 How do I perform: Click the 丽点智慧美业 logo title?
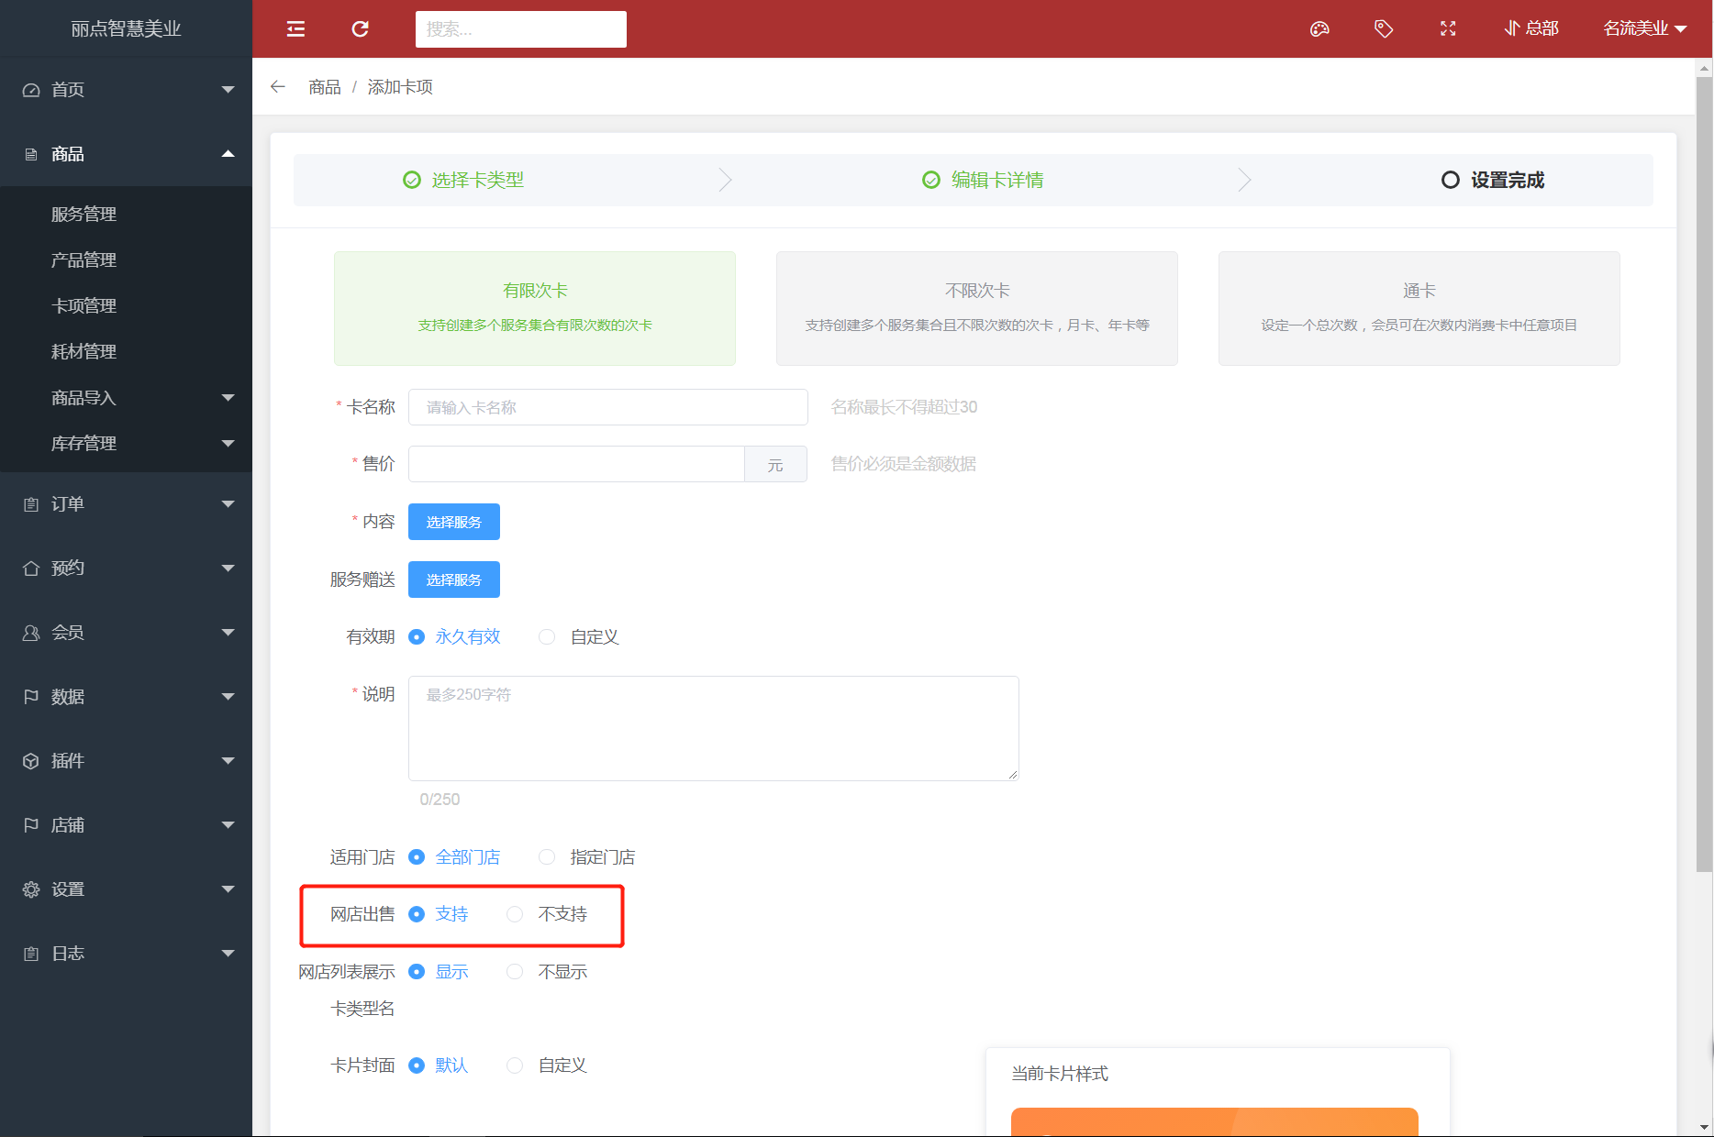(126, 29)
